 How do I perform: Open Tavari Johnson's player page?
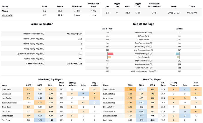tap(109, 89)
